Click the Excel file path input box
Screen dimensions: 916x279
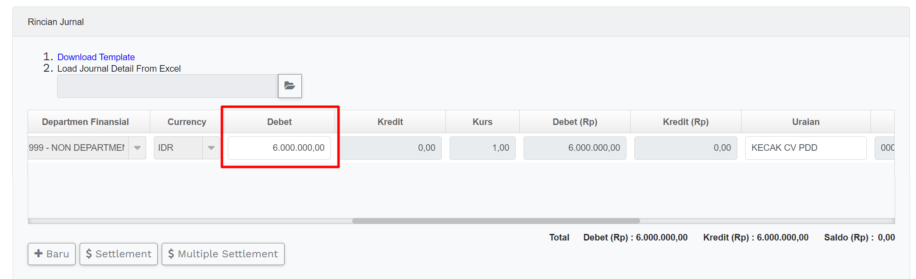pos(167,86)
